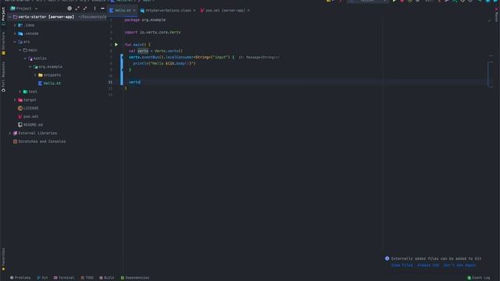The width and height of the screenshot is (500, 281).
Task: Collapse the main folder
Action: pos(20,50)
